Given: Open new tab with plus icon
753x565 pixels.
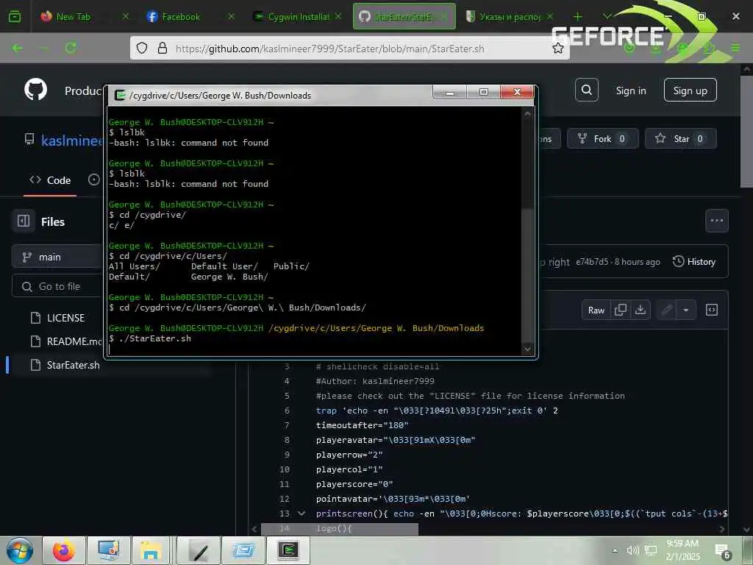Looking at the screenshot, I should click(x=578, y=16).
